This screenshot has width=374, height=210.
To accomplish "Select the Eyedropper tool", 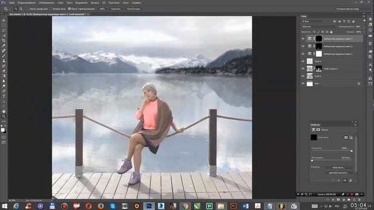I will (x=4, y=45).
